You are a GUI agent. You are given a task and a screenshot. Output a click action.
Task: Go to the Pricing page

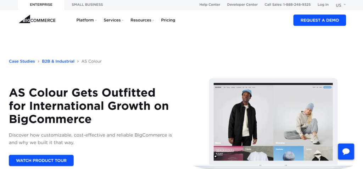pyautogui.click(x=168, y=20)
